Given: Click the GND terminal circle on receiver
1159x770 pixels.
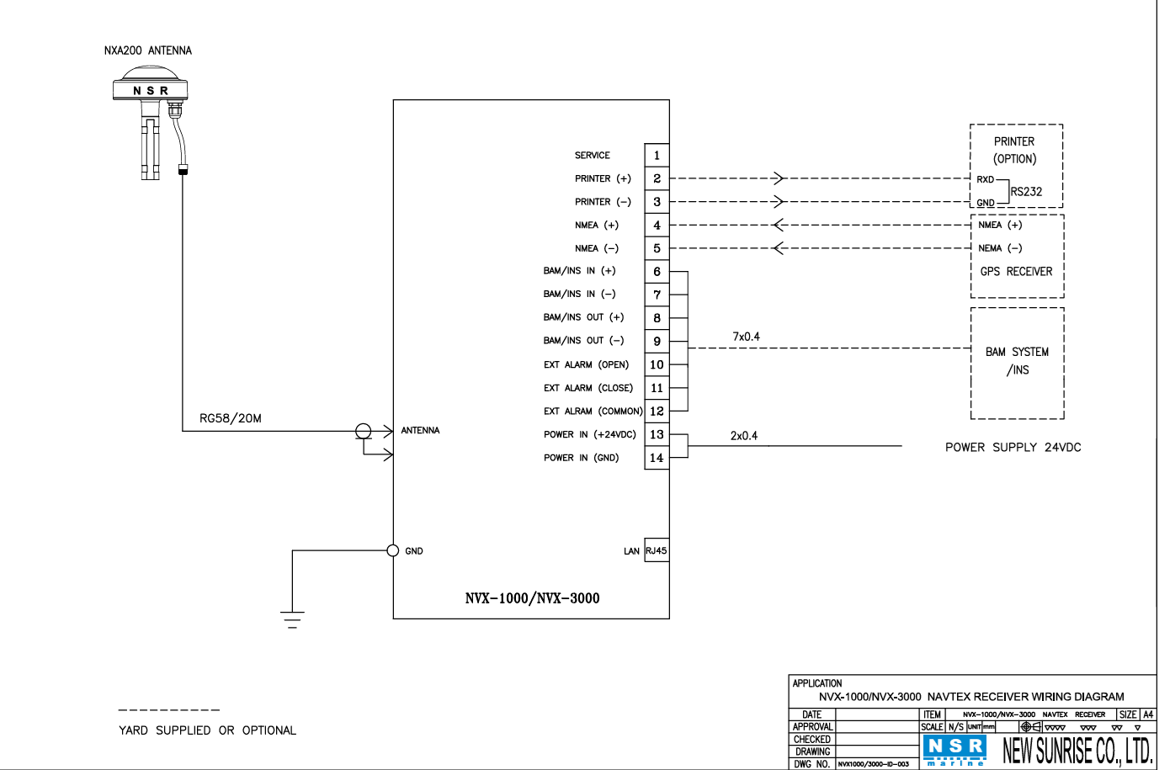Looking at the screenshot, I should pos(392,550).
